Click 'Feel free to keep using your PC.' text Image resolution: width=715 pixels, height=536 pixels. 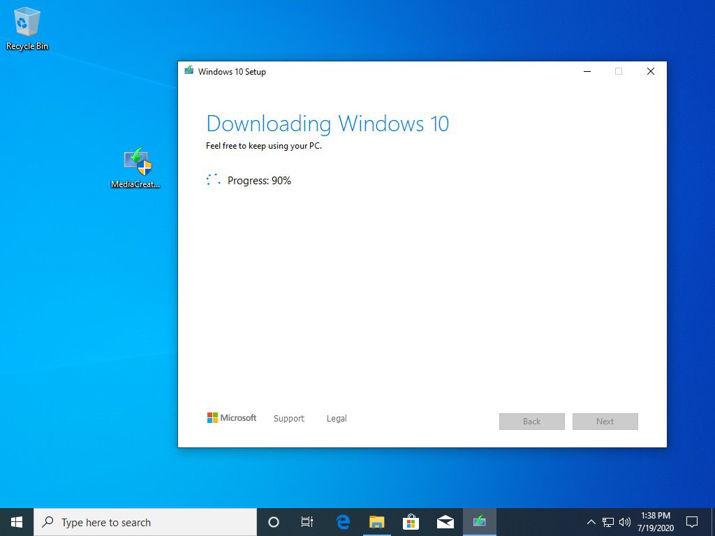263,146
